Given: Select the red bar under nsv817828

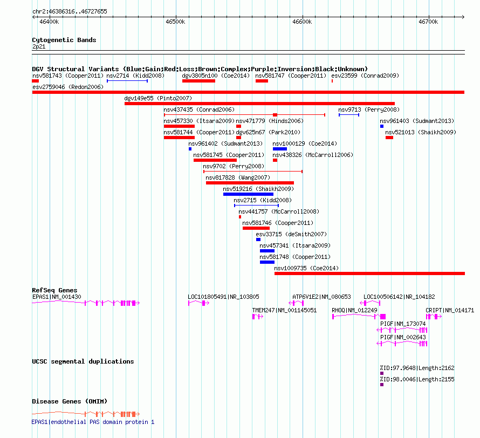Looking at the screenshot, I should (x=250, y=183).
